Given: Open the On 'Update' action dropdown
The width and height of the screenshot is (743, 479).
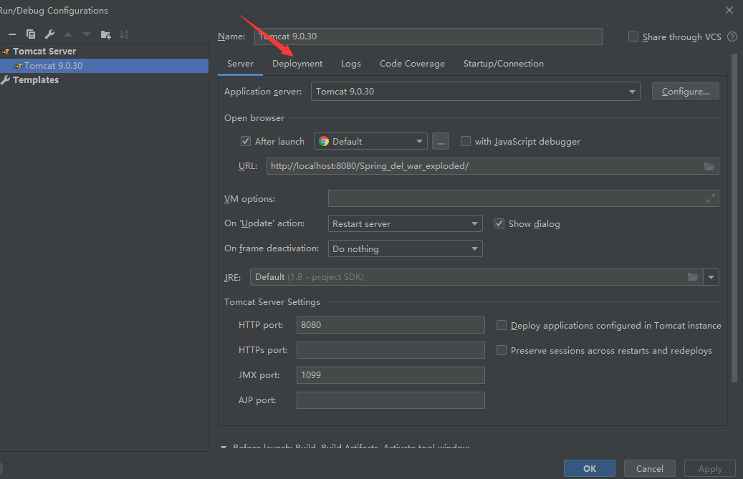Looking at the screenshot, I should (x=405, y=223).
